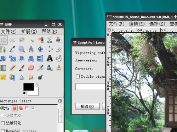Tick Double vignetting in Script-Fu dialog
The width and height of the screenshot is (177, 132).
point(78,77)
